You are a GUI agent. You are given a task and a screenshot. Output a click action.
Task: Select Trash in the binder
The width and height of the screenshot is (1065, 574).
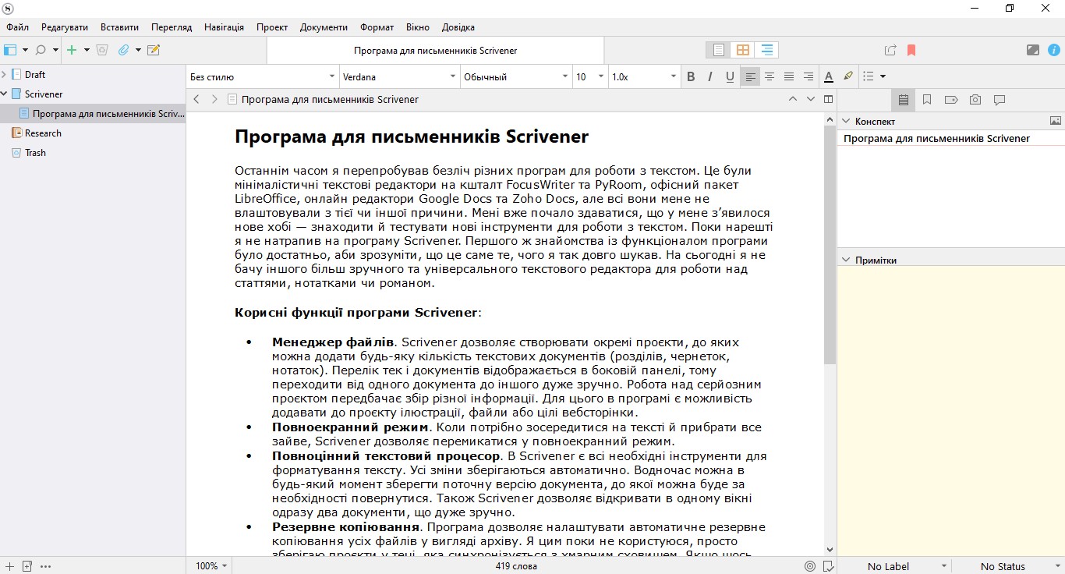click(x=35, y=152)
